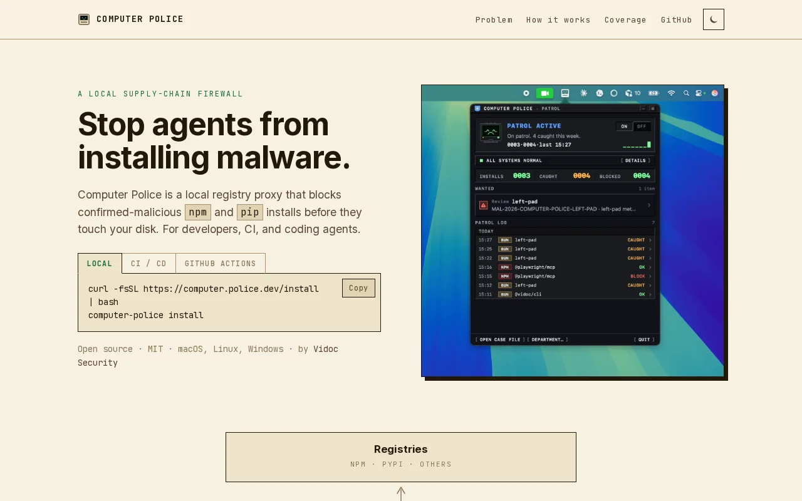This screenshot has height=501, width=802.
Task: Click the hollow ring icon in menu bar
Action: [x=614, y=93]
